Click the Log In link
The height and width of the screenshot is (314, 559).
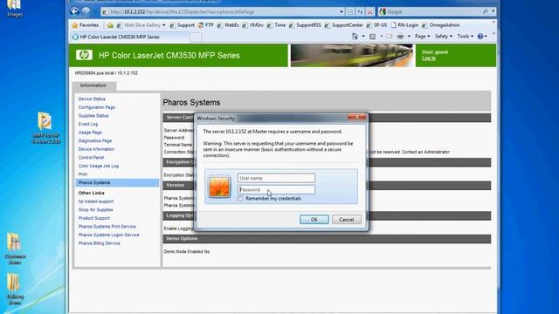coord(429,58)
